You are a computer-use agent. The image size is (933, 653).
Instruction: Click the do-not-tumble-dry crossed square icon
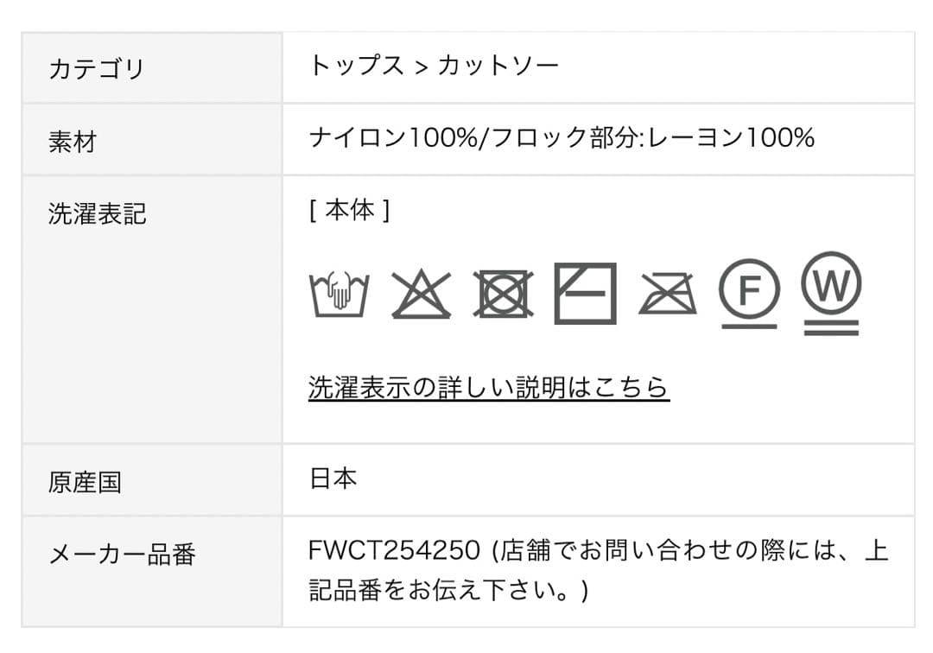pos(504,294)
